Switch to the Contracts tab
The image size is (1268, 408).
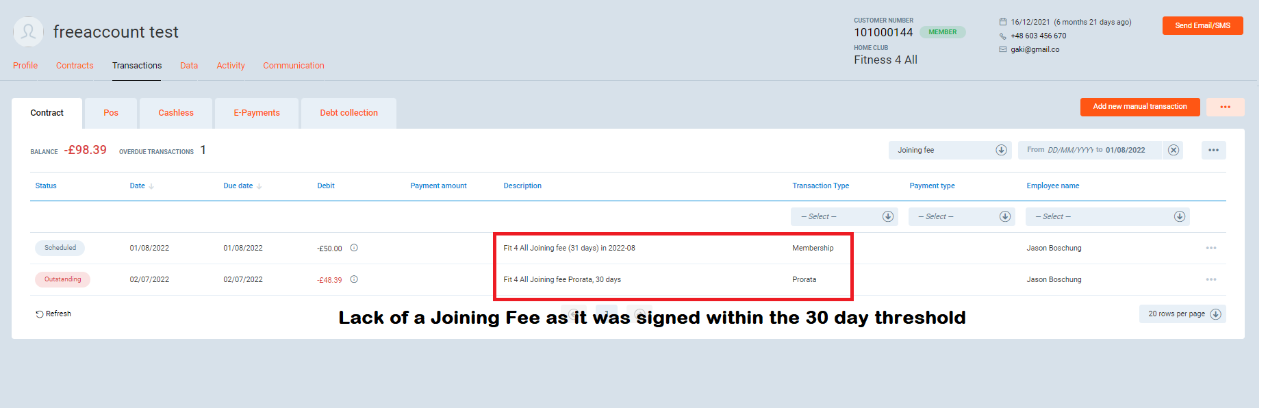point(75,66)
